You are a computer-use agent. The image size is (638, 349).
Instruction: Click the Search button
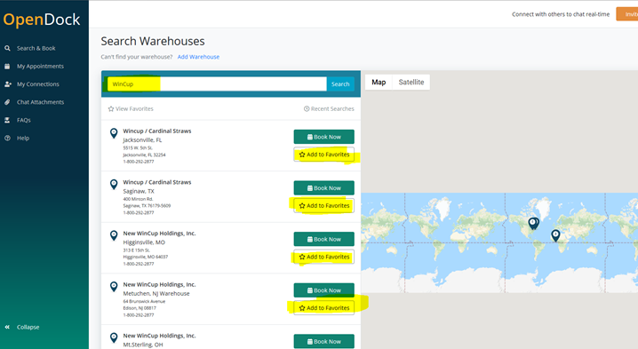coord(340,84)
